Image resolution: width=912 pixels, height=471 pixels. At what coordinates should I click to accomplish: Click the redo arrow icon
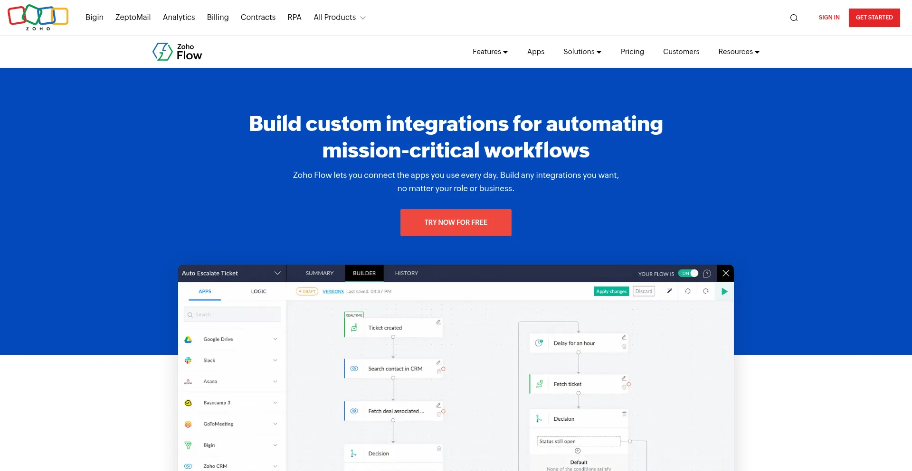pos(706,291)
